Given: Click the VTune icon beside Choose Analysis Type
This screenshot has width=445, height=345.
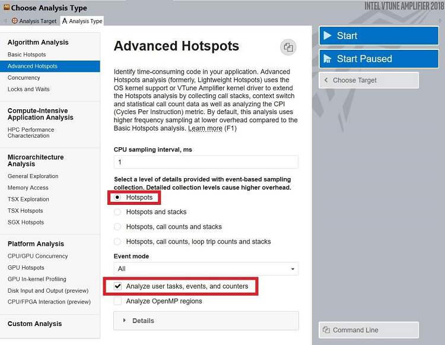Looking at the screenshot, I should [x=7, y=7].
